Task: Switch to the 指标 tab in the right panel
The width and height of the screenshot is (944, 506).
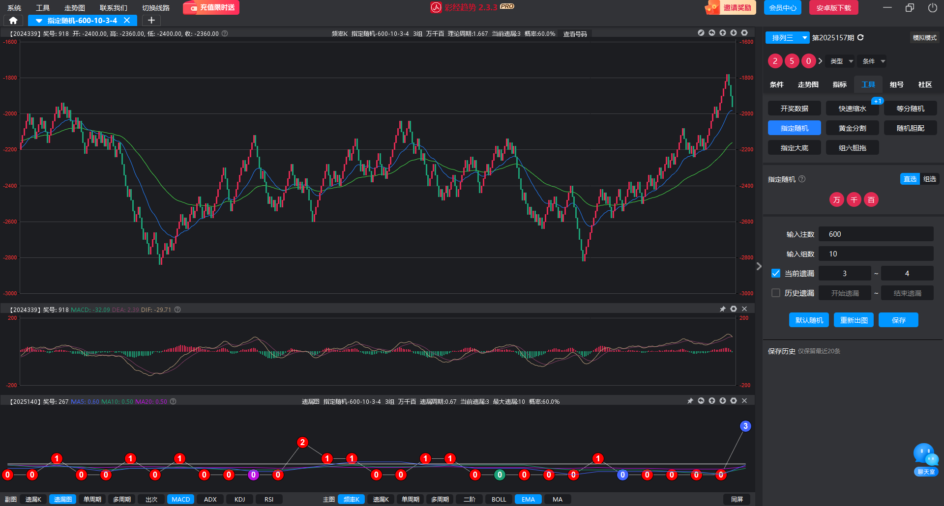Action: (840, 84)
